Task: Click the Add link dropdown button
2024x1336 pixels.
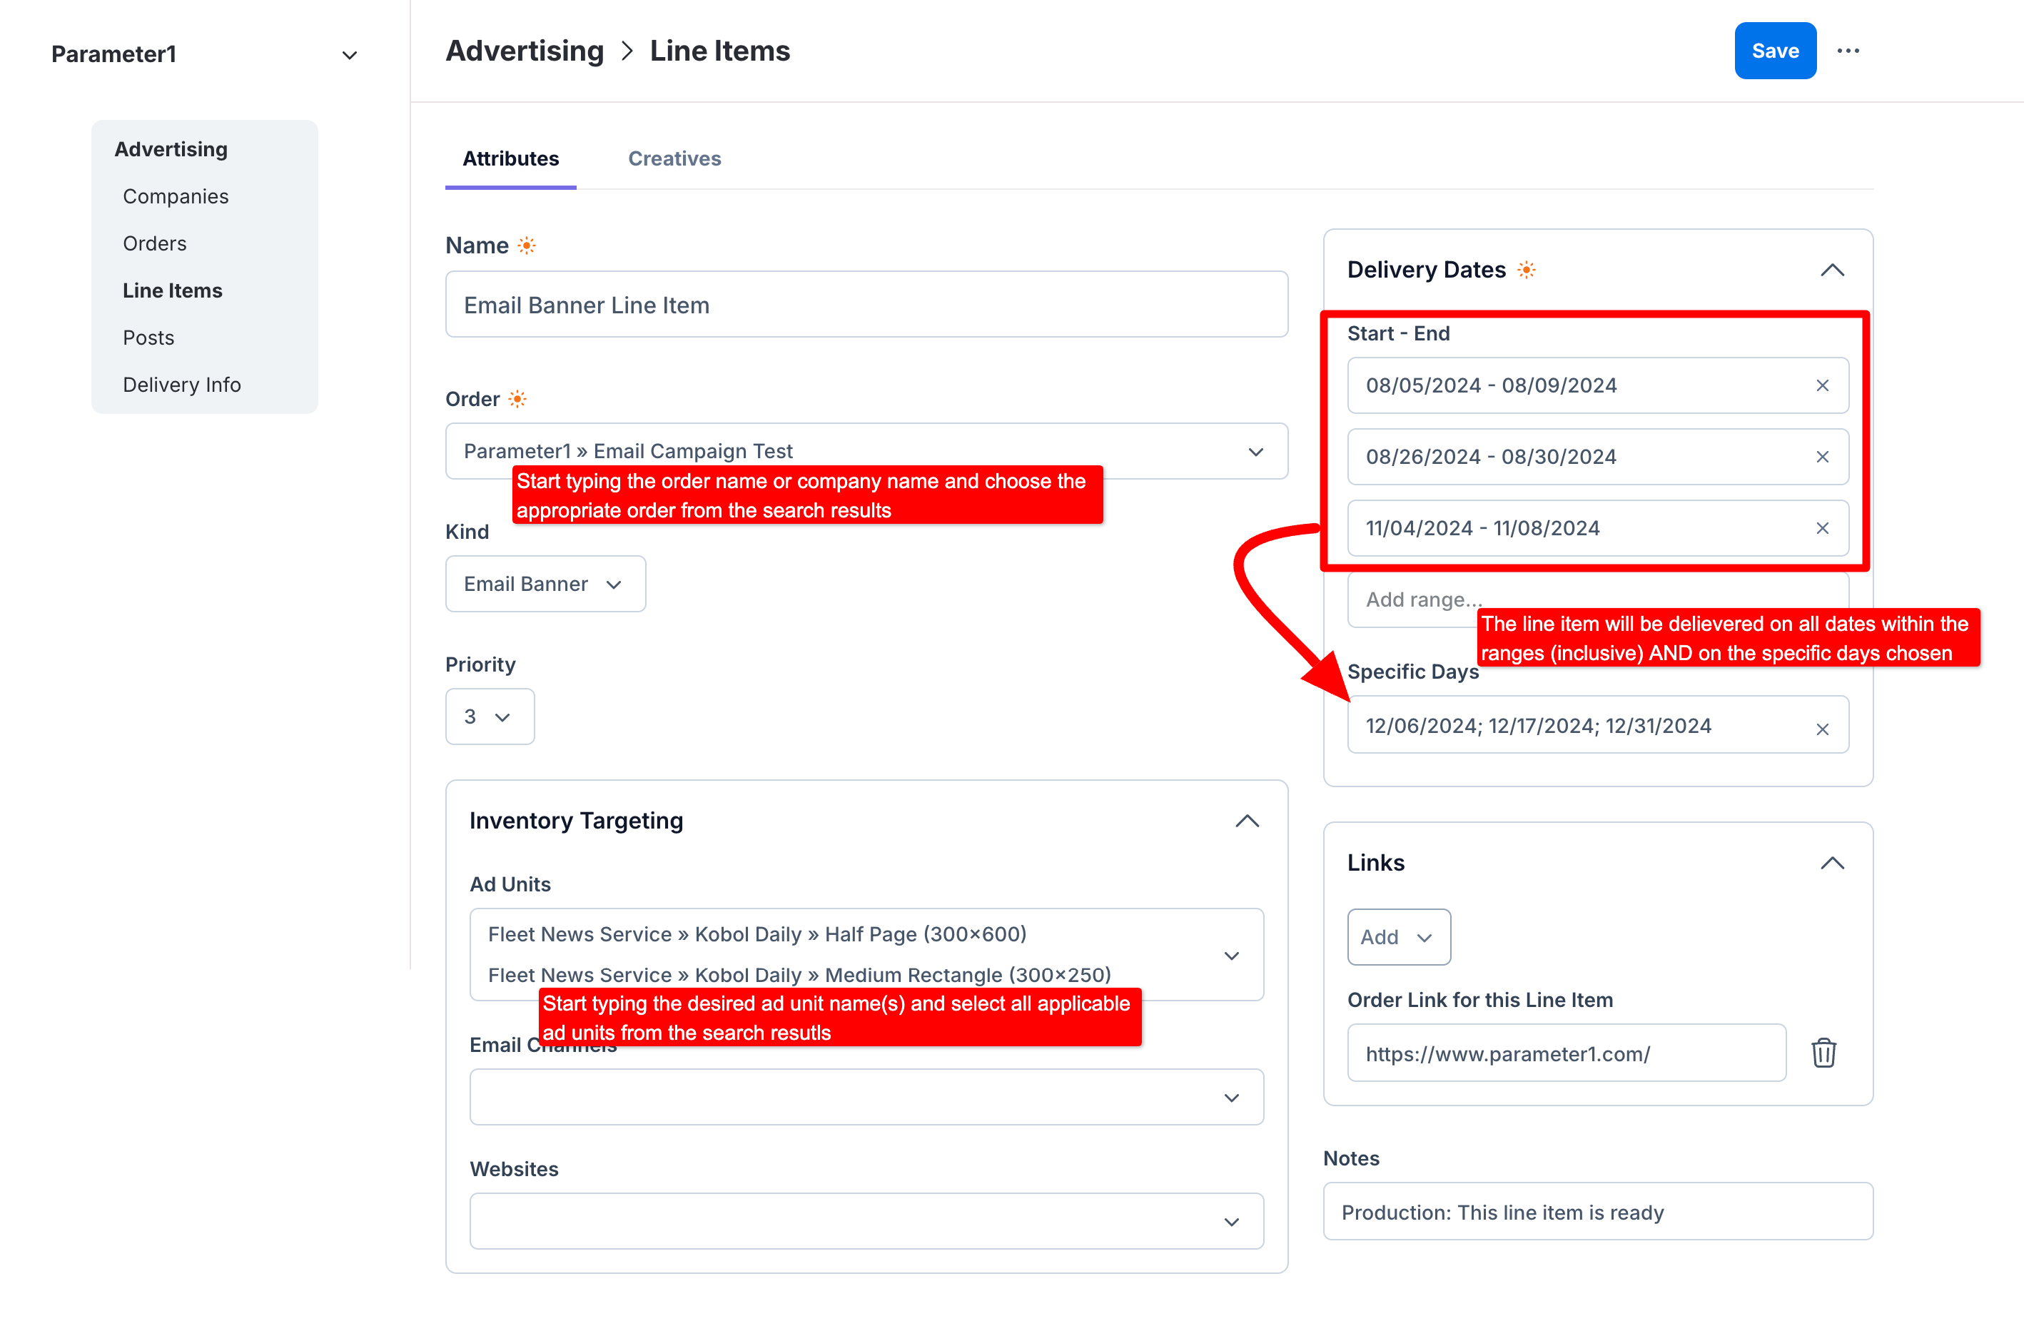Action: (1398, 936)
